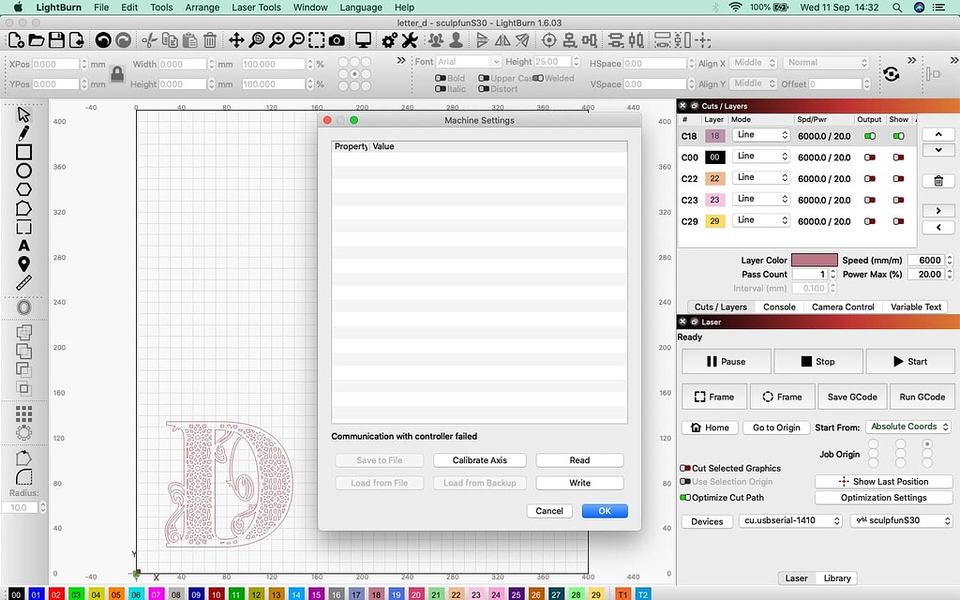The height and width of the screenshot is (600, 960).
Task: Select the Create Text tool
Action: coord(24,246)
